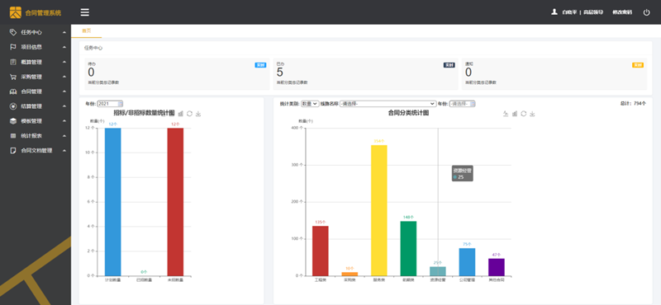
Task: Toggle the hamburger sidebar menu icon
Action: (x=85, y=12)
